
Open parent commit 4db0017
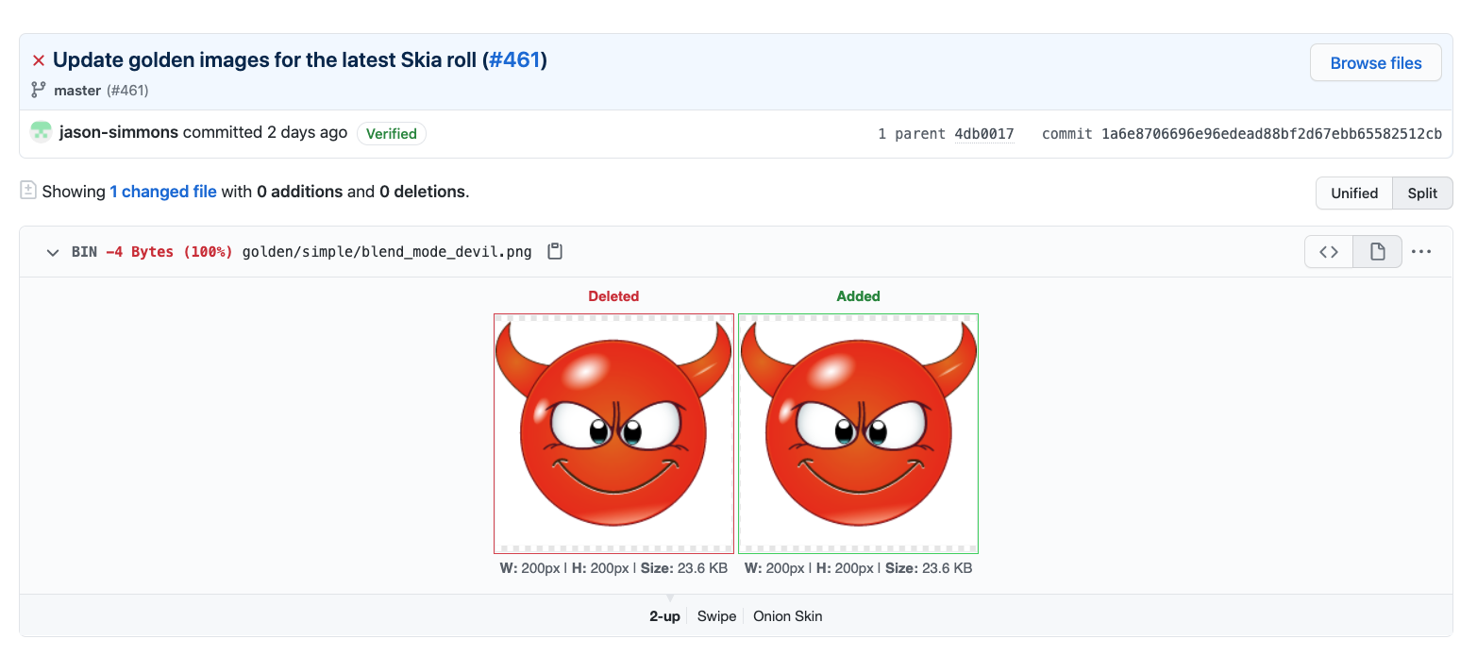pyautogui.click(x=984, y=134)
